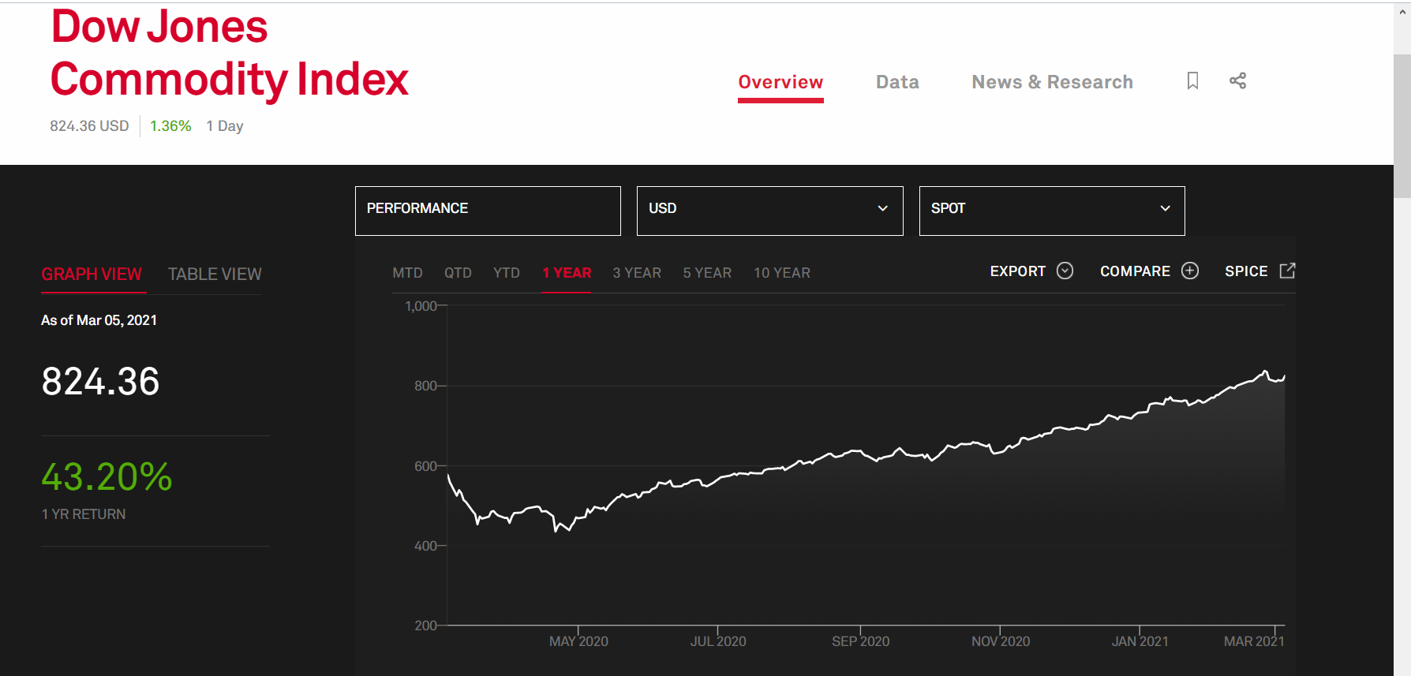This screenshot has width=1411, height=676.
Task: Select Graph View tab
Action: point(92,275)
